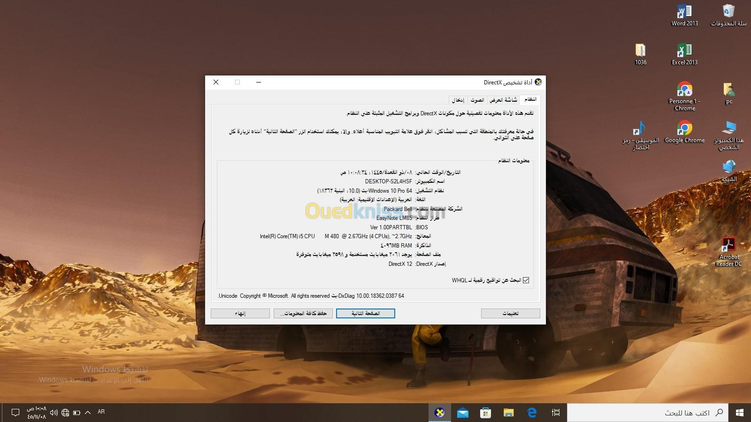Click the search magnifier icon in taskbar
This screenshot has width=751, height=422.
(x=719, y=413)
